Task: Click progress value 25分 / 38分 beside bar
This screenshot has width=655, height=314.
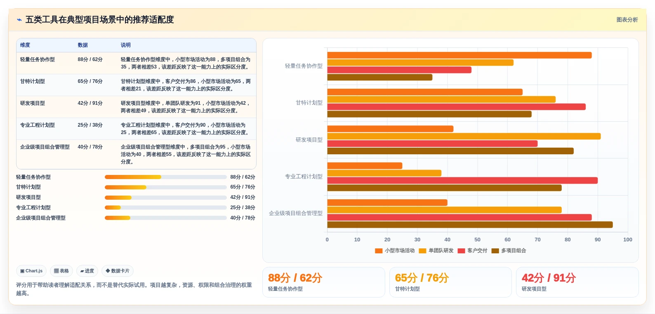Action: pos(243,208)
